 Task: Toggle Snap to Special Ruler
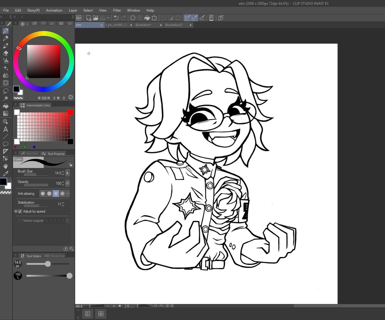pyautogui.click(x=195, y=18)
